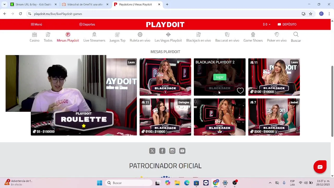Open OBS Studio from taskbar
The image size is (334, 188).
pyautogui.click(x=235, y=183)
